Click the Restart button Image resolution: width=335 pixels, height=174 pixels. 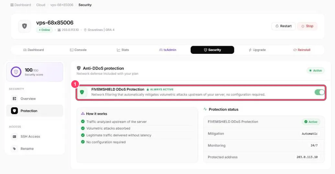pos(283,26)
